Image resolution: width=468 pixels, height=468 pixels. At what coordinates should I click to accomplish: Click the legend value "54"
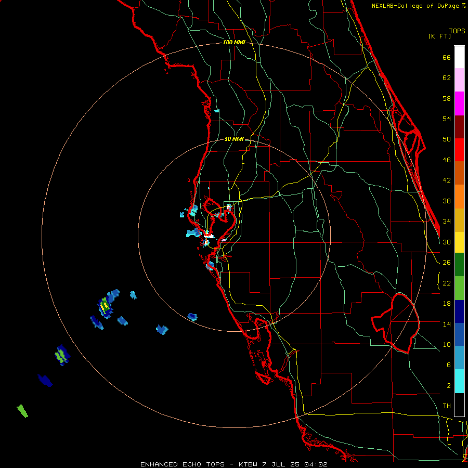[447, 119]
